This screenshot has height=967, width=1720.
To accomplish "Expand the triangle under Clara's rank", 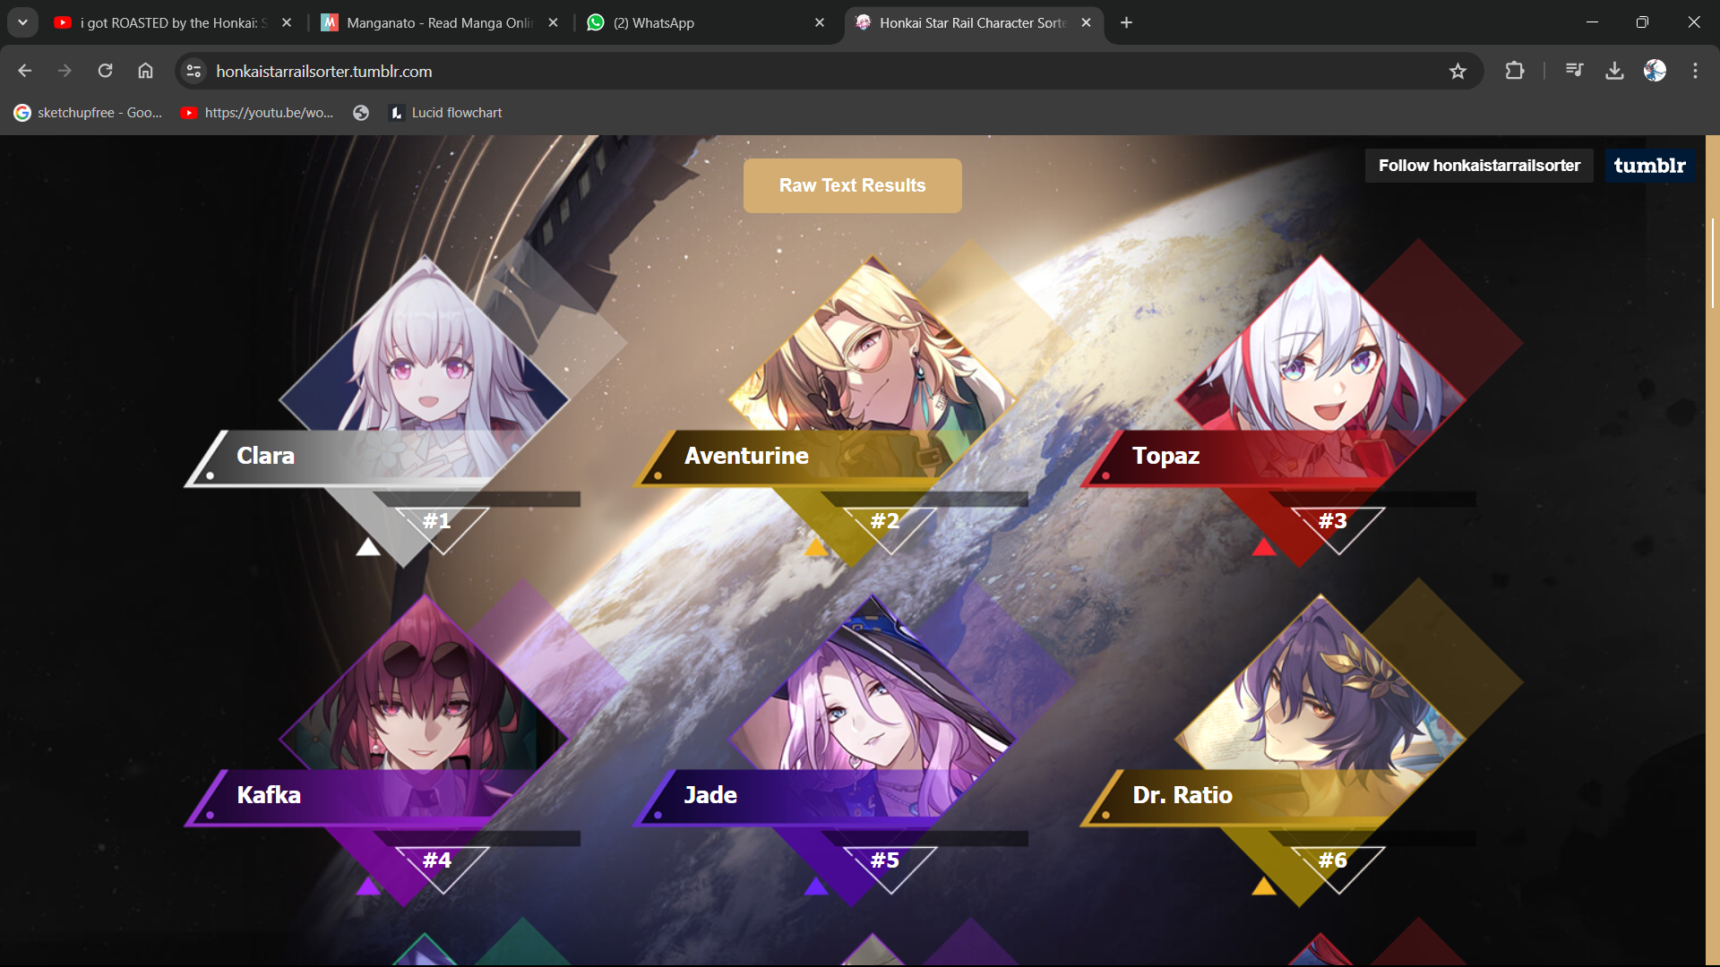I will (x=367, y=548).
